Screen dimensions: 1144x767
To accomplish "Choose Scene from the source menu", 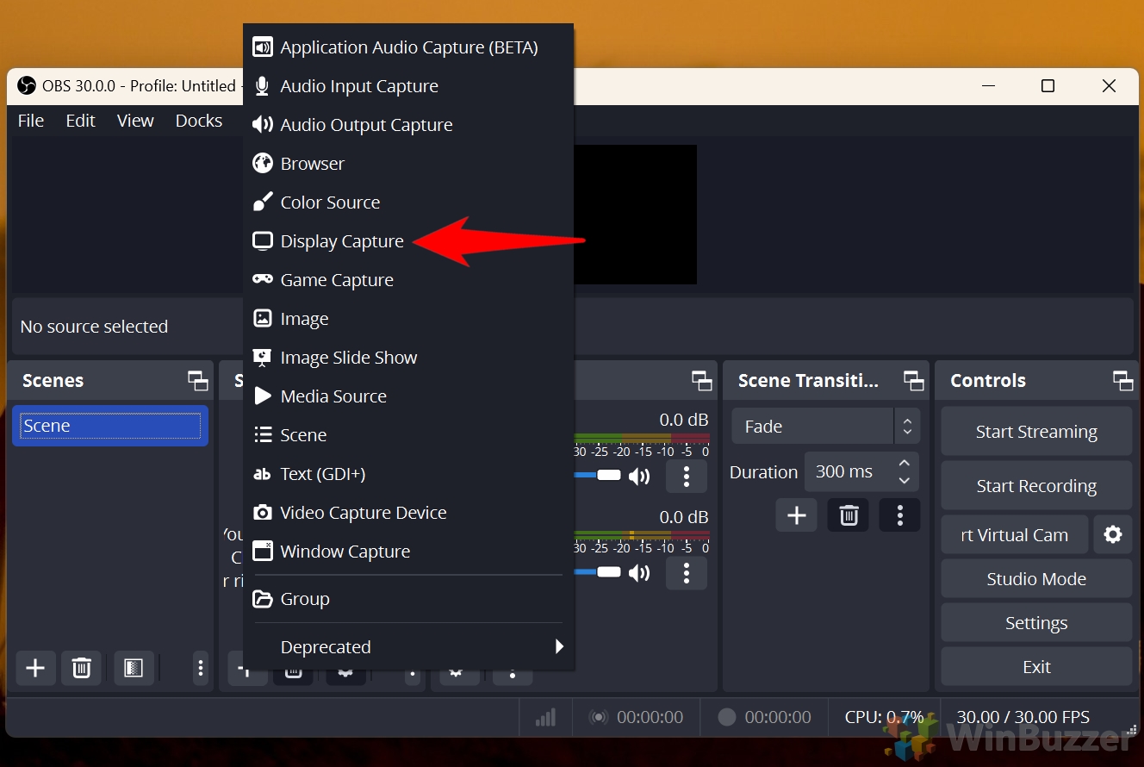I will point(408,435).
